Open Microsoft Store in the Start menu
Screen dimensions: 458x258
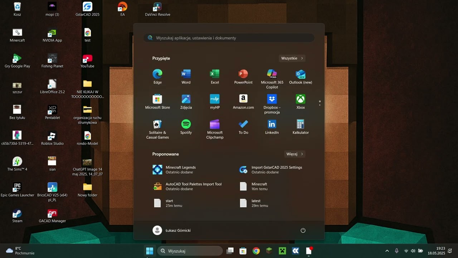(157, 102)
